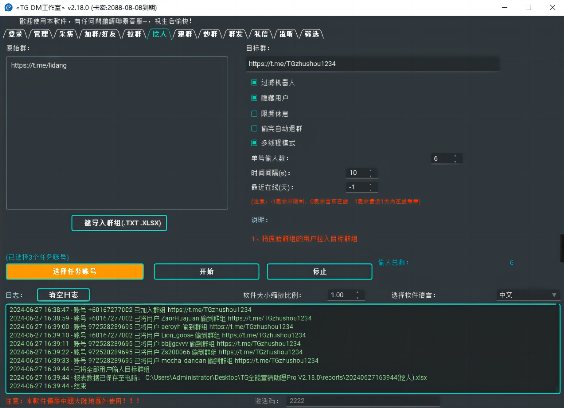This screenshot has width=564, height=408.
Task: Click log line with user aeroyh
Action: point(151,327)
